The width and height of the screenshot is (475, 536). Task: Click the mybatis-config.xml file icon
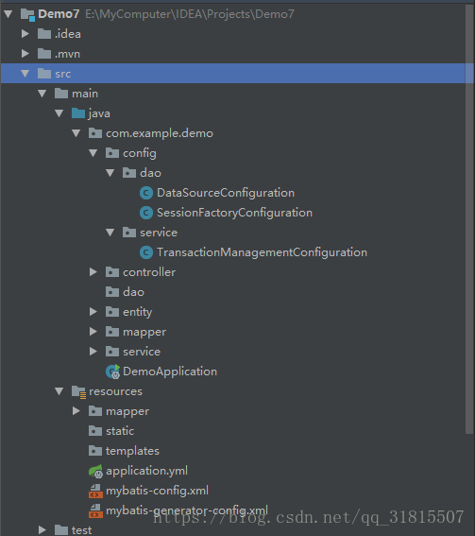95,492
